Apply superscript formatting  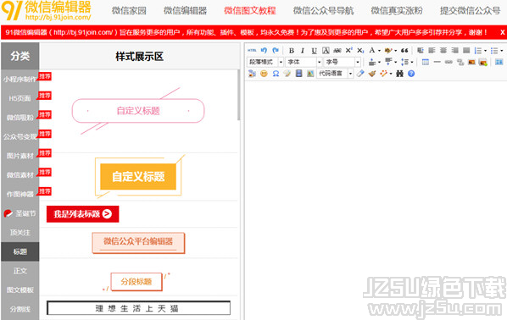coord(349,51)
